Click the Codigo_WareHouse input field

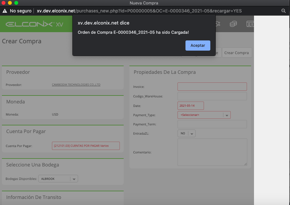coord(212,96)
